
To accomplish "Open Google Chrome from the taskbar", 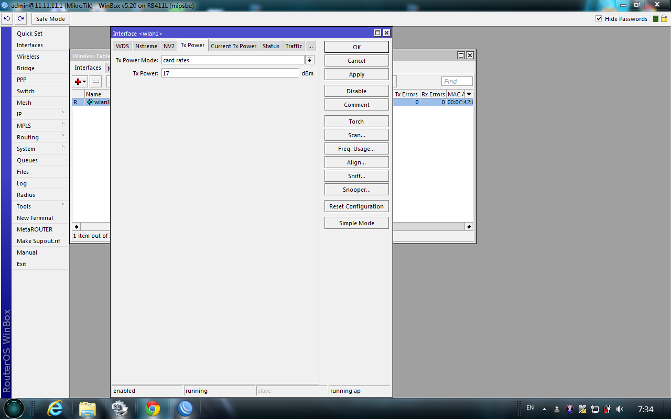I will point(153,408).
